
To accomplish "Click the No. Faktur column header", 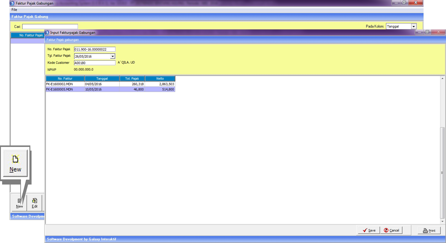I will (65, 79).
